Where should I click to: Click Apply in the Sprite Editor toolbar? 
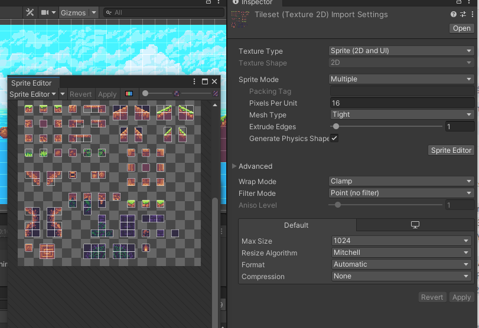107,94
